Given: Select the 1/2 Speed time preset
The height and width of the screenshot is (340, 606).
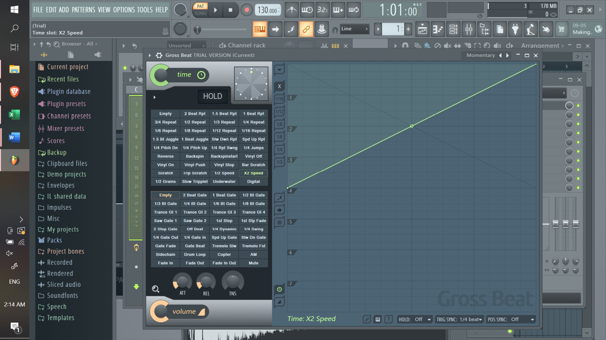Looking at the screenshot, I should (x=224, y=173).
